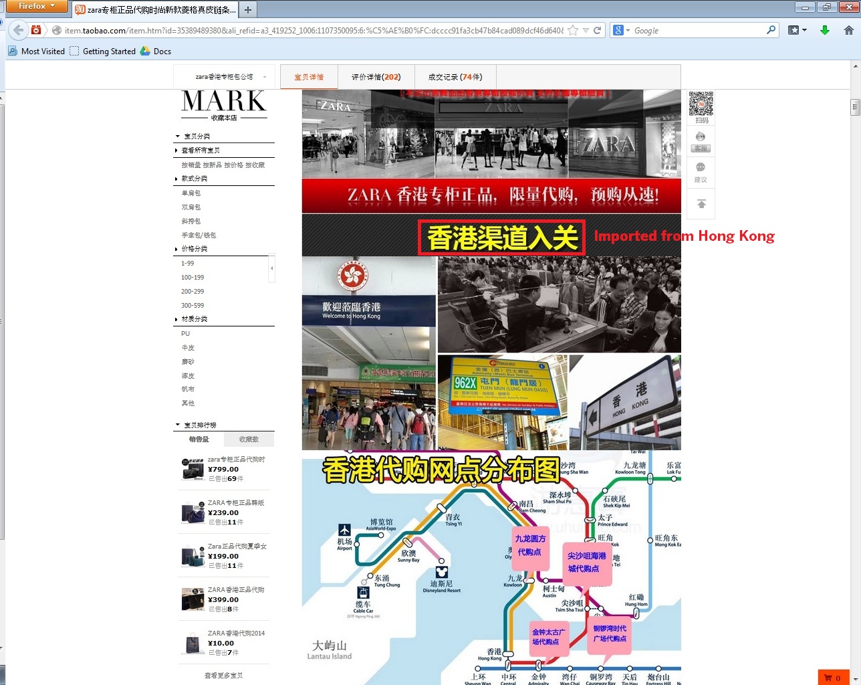861x685 pixels.
Task: Switch to the 成交记录 (74件) tab
Action: [455, 77]
